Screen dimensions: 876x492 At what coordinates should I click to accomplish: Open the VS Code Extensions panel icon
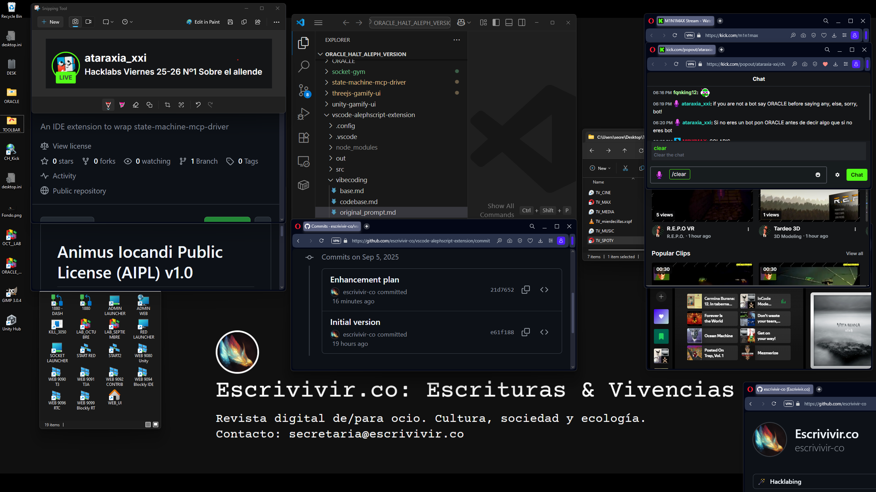[304, 138]
